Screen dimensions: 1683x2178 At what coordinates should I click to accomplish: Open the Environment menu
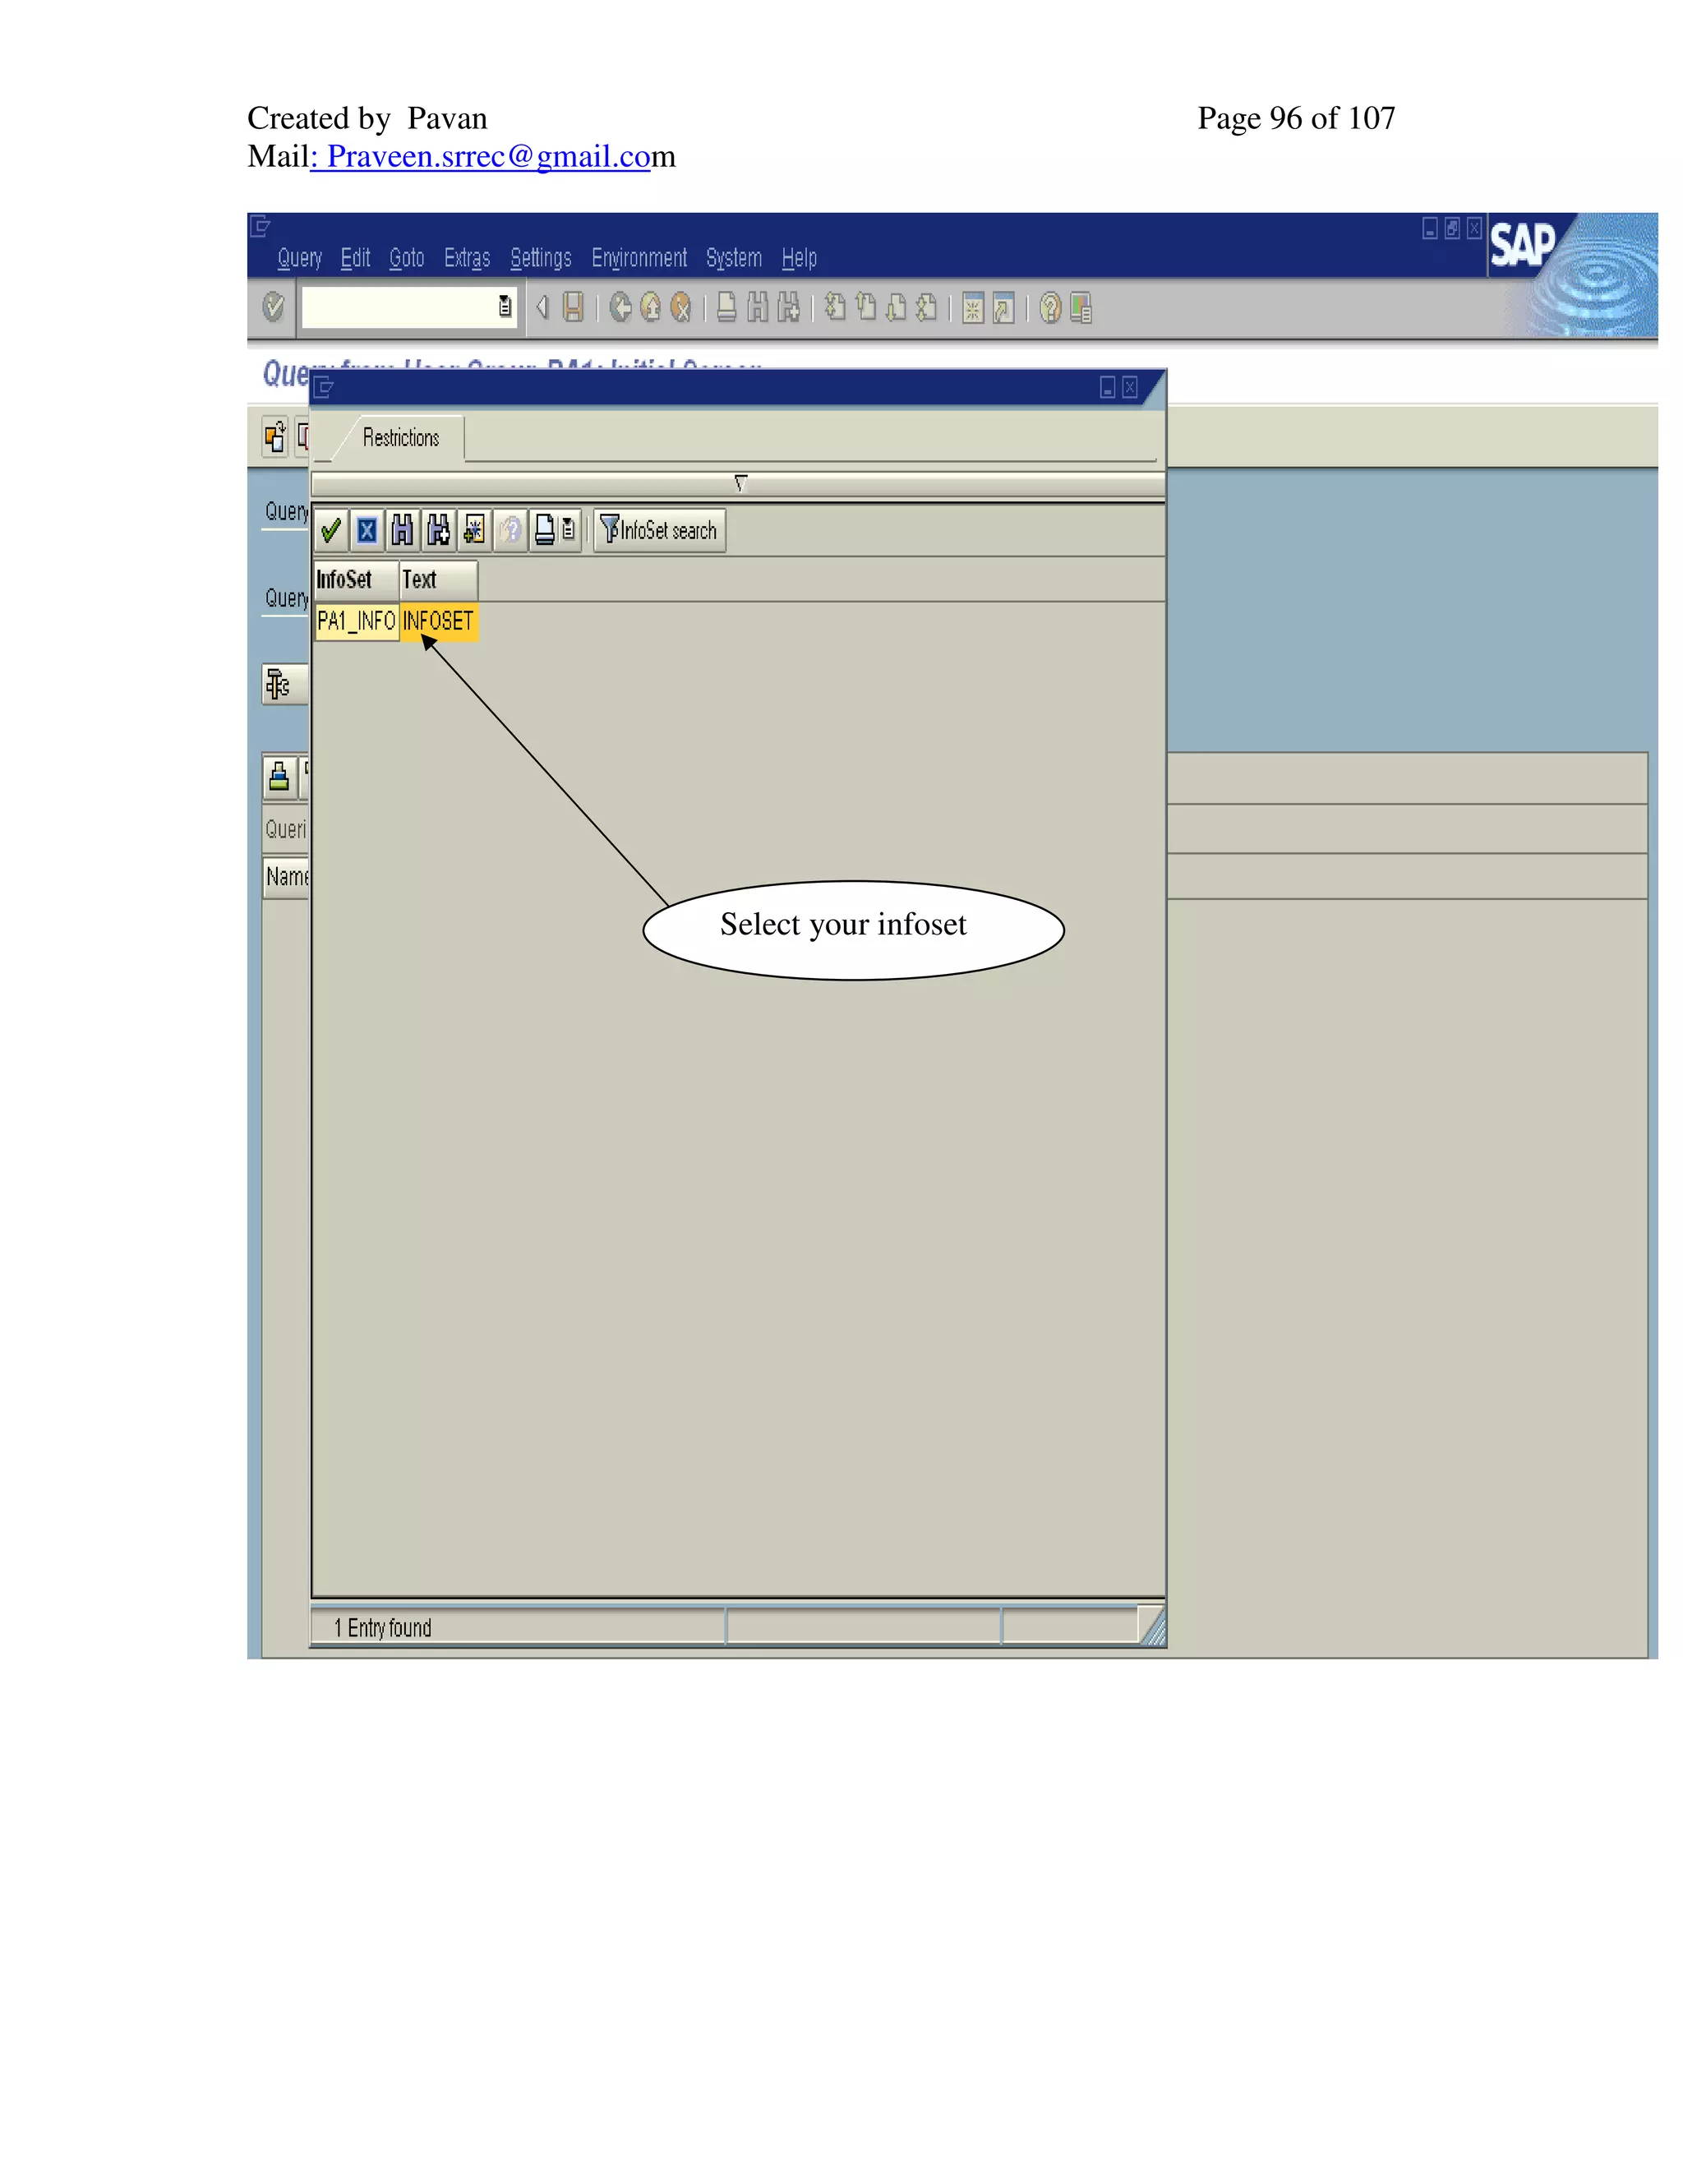pos(639,258)
